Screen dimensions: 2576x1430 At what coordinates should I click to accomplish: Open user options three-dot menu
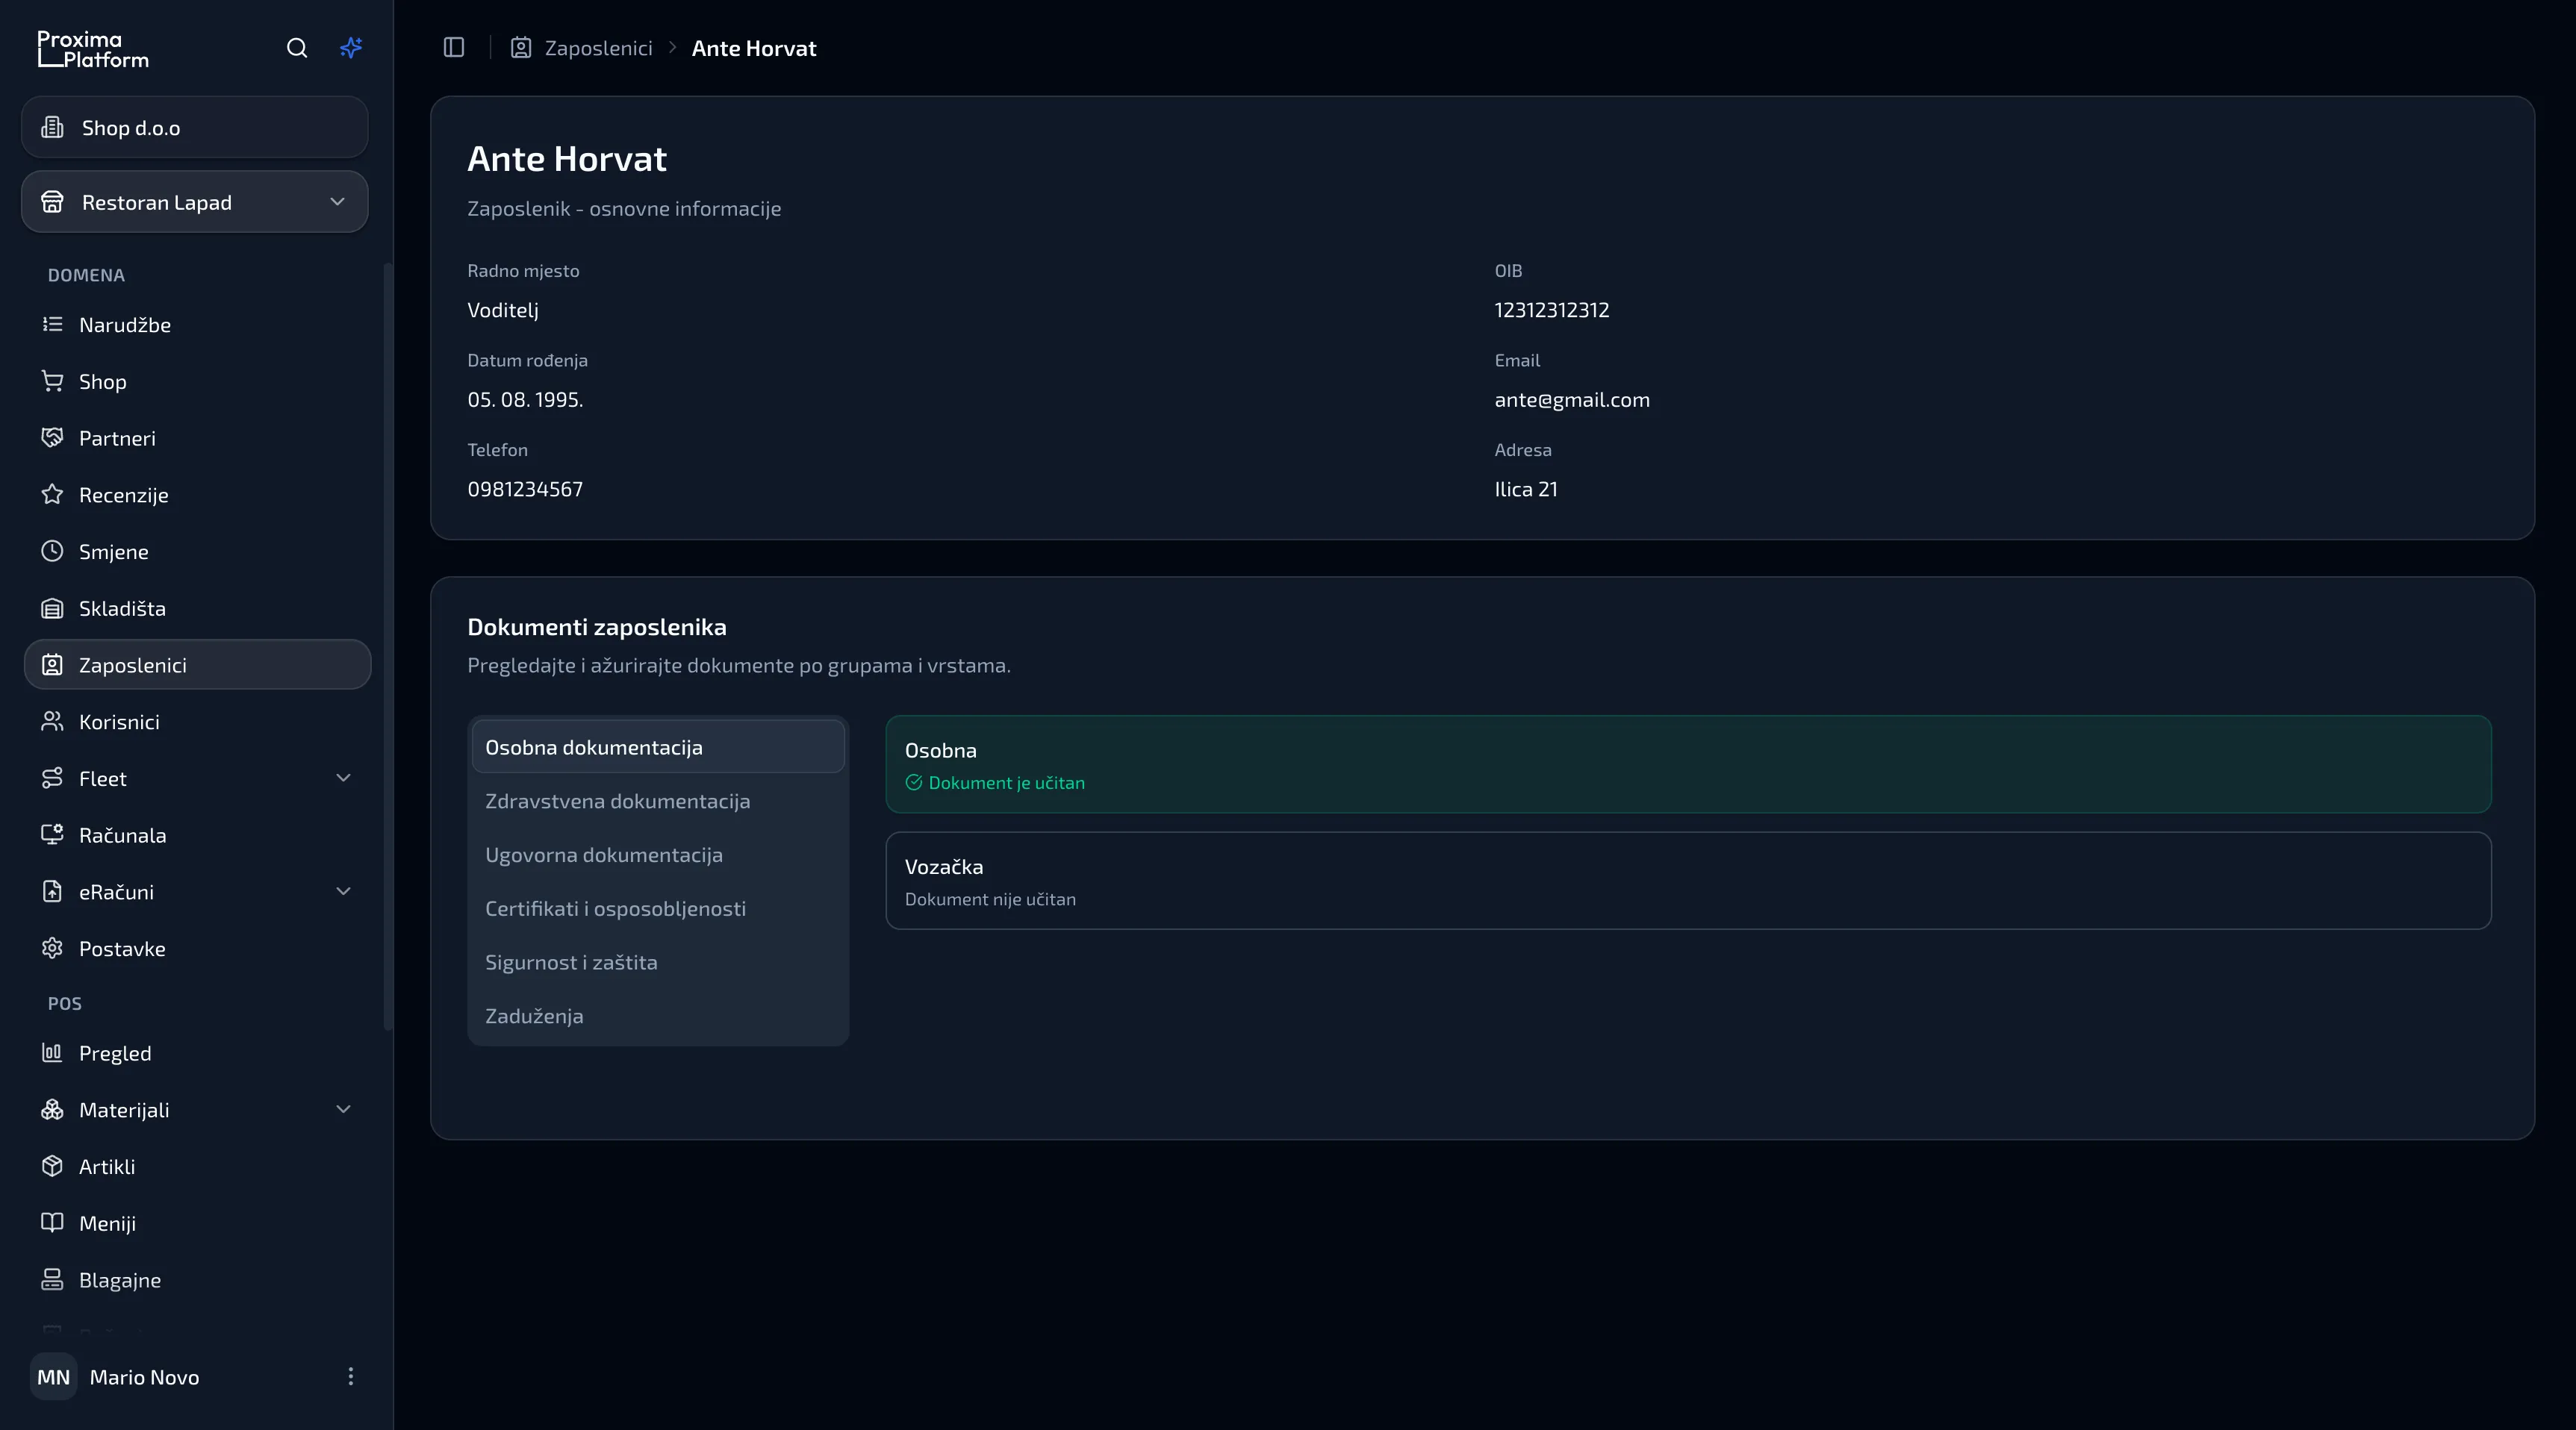pos(350,1377)
